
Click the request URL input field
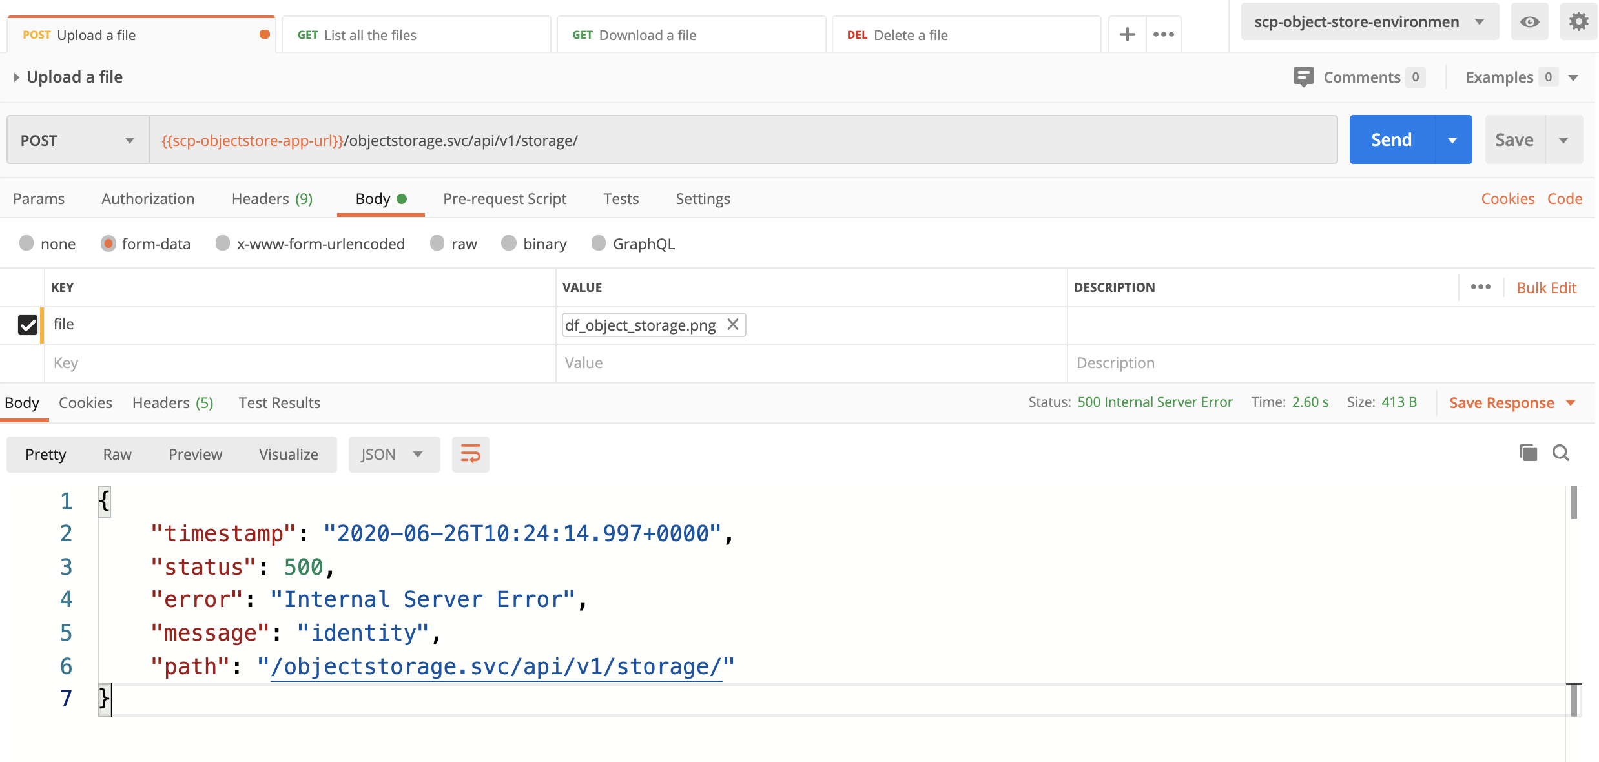(x=743, y=140)
